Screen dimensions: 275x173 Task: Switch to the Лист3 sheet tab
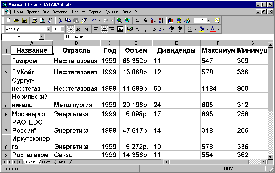coord(62,162)
